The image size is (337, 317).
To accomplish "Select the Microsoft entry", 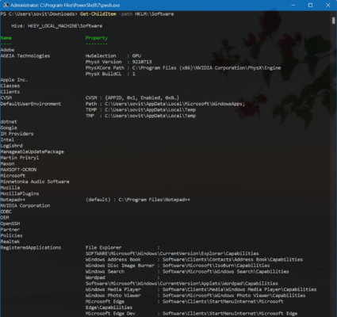I will point(13,175).
